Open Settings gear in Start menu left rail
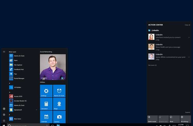This screenshot has height=126, width=193. [x=4, y=115]
